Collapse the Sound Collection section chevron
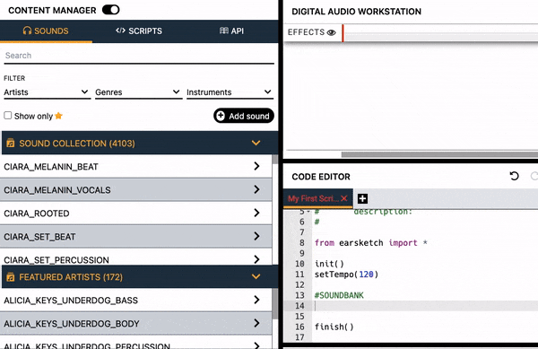The image size is (538, 349). (256, 143)
